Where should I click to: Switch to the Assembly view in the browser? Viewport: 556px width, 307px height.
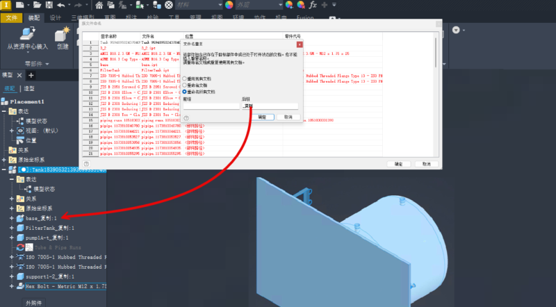pos(10,89)
